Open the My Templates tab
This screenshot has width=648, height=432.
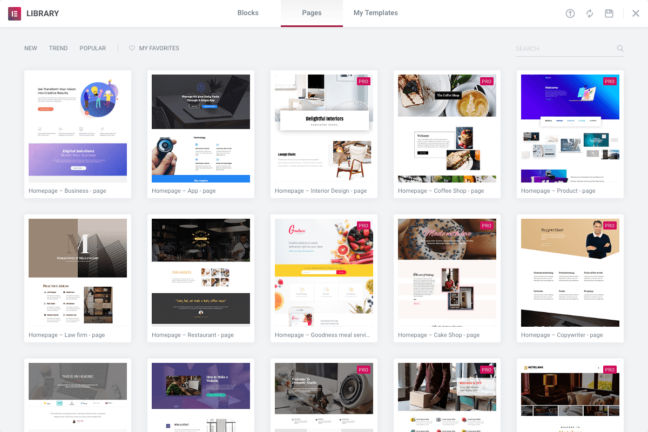pos(376,13)
